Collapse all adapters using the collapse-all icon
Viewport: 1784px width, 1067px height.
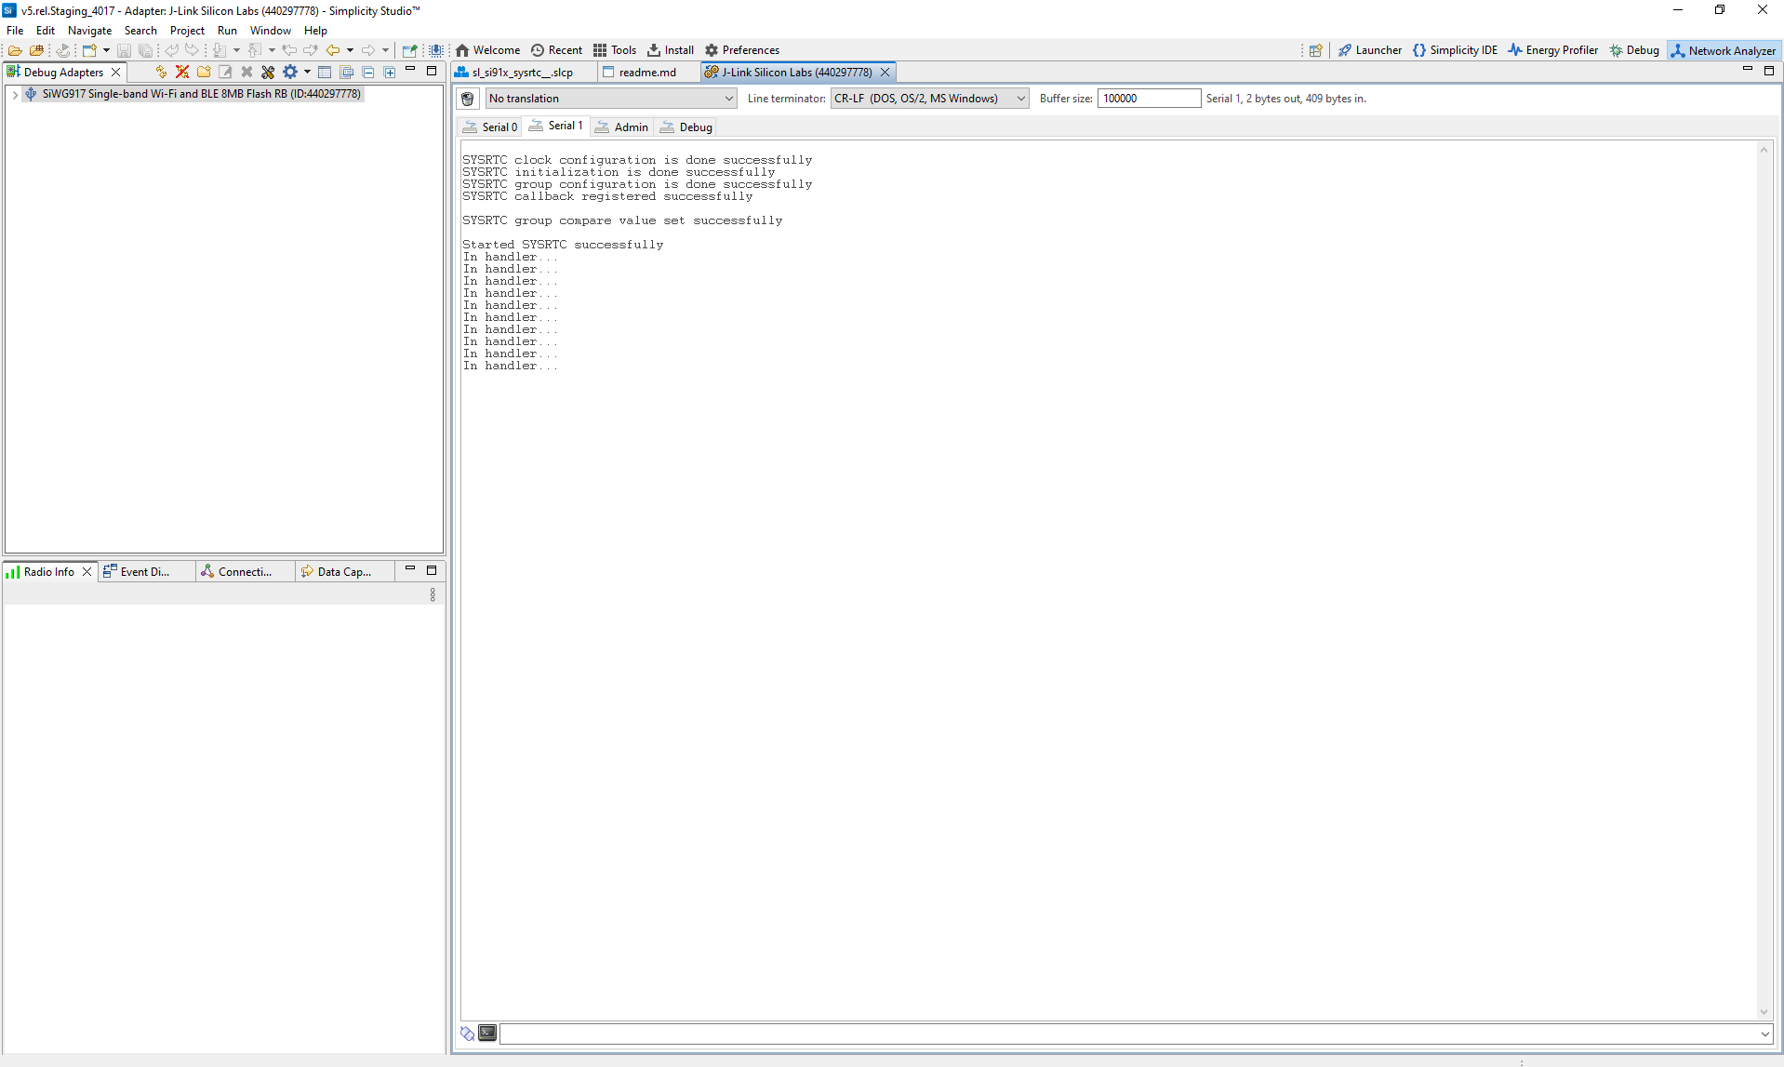pos(368,72)
